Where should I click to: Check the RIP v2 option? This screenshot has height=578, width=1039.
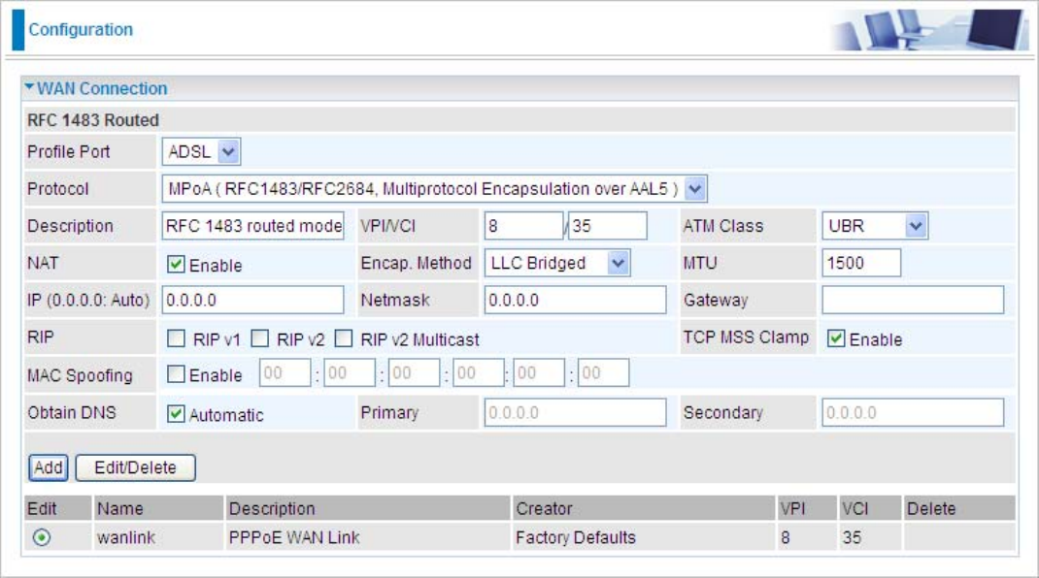tap(260, 338)
